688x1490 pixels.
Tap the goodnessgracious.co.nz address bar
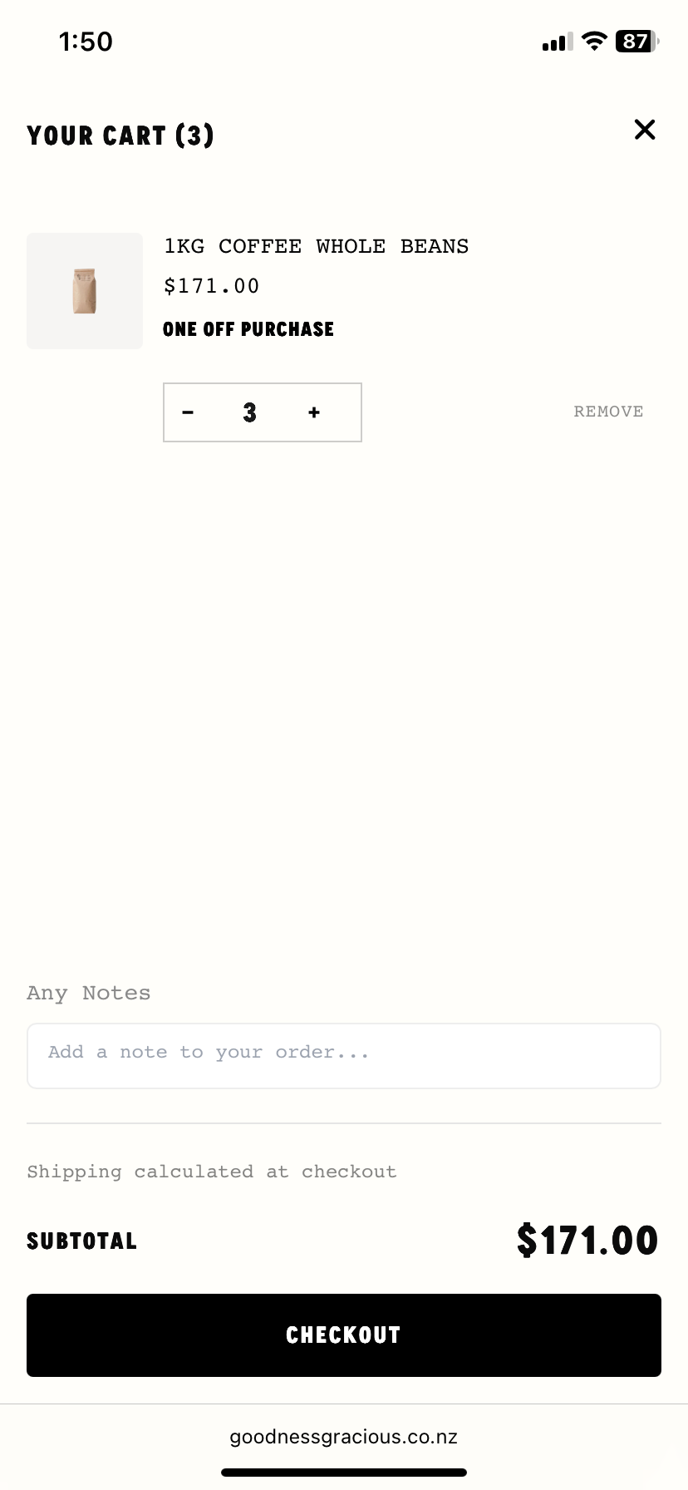[344, 1437]
